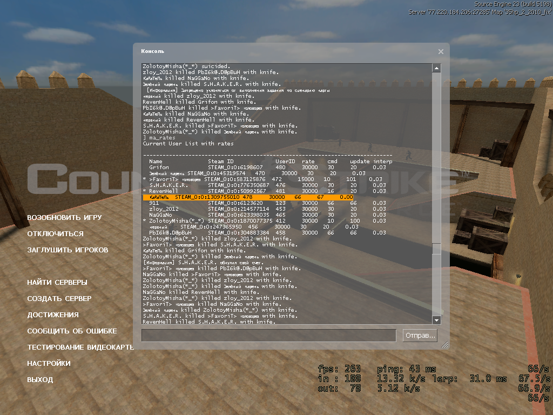Click the console vertical scrollbar thumb

tap(436, 249)
